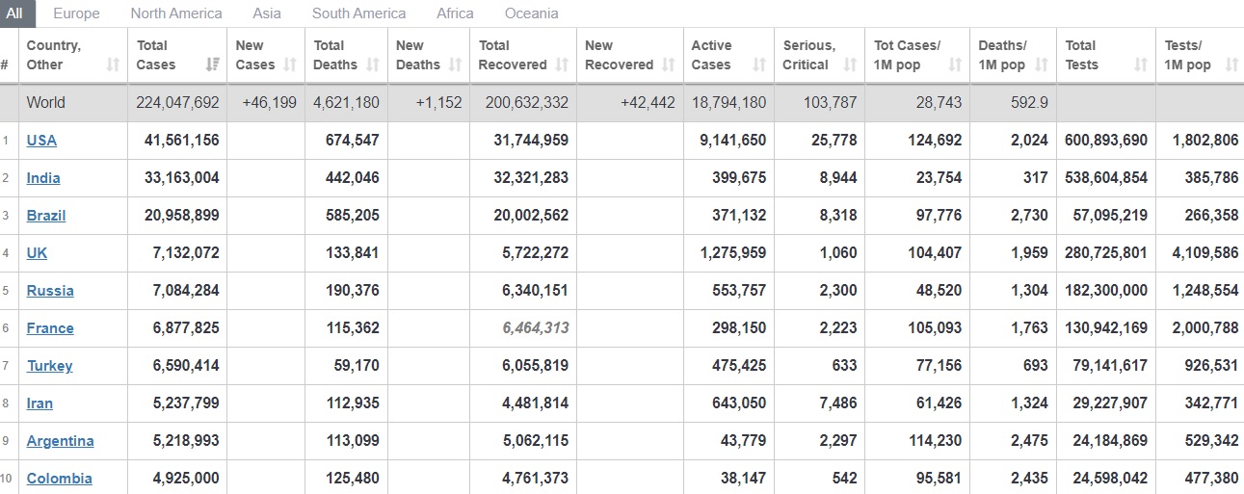The width and height of the screenshot is (1244, 494).
Task: Click Iran active cases 643,050
Action: coord(740,403)
